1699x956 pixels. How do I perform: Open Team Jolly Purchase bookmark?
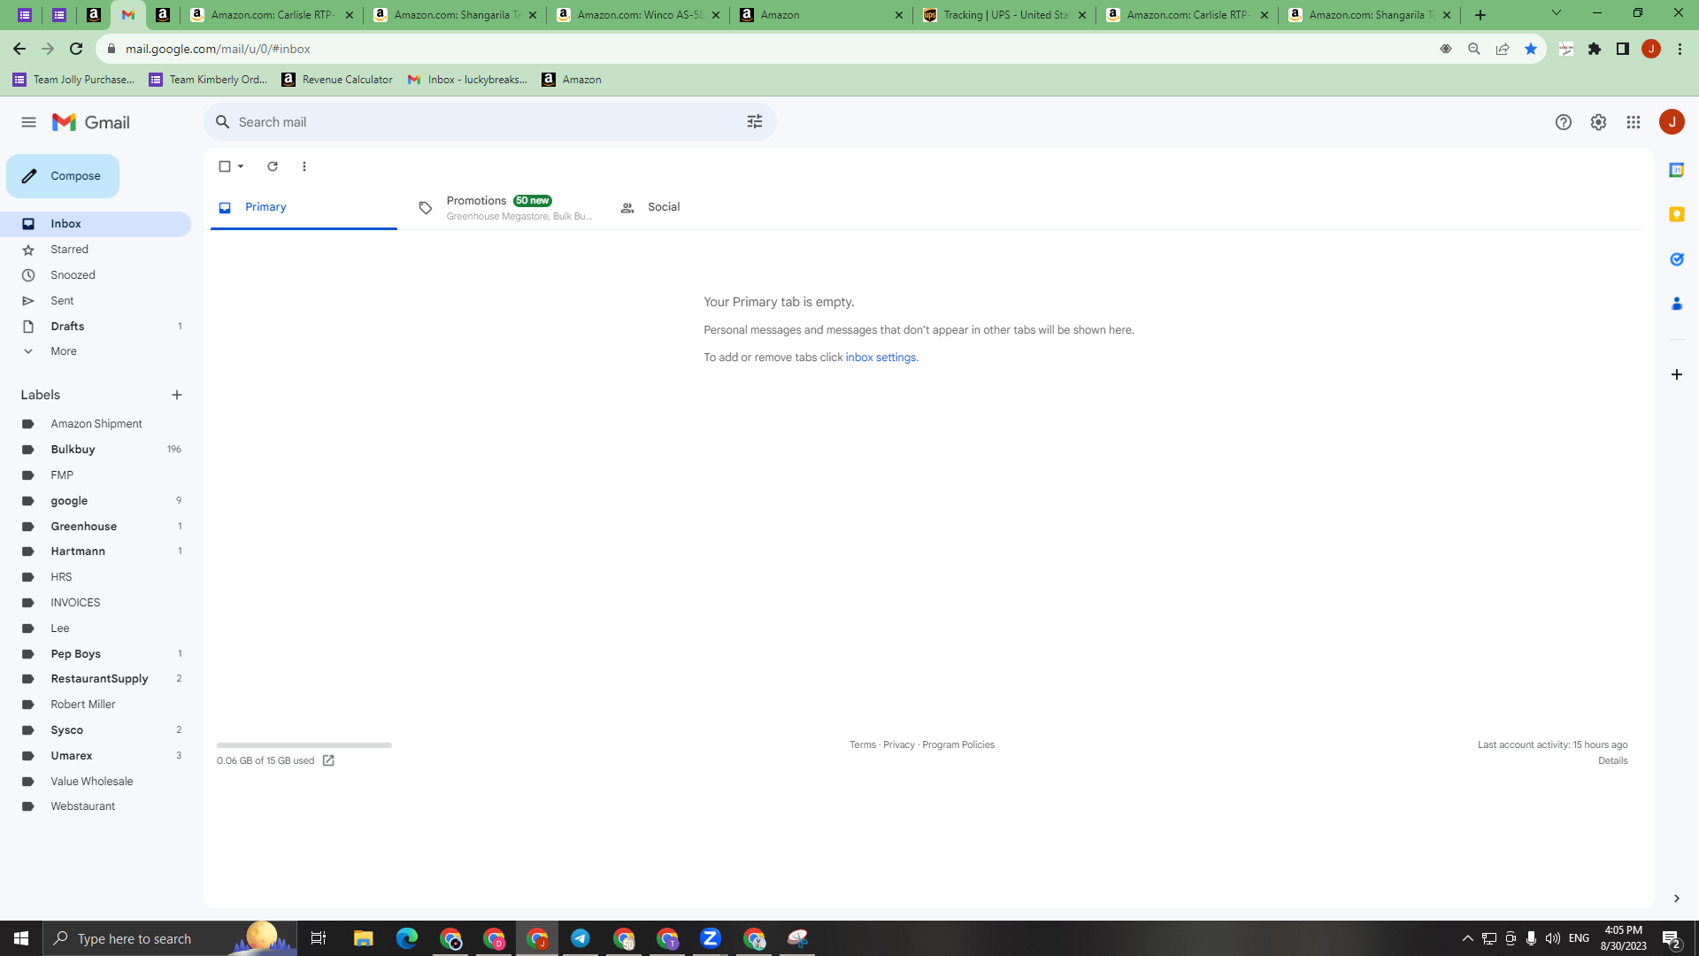[x=74, y=80]
